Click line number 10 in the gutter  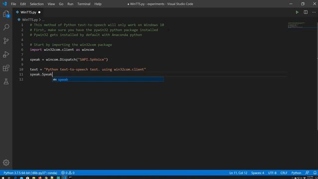pyautogui.click(x=21, y=70)
